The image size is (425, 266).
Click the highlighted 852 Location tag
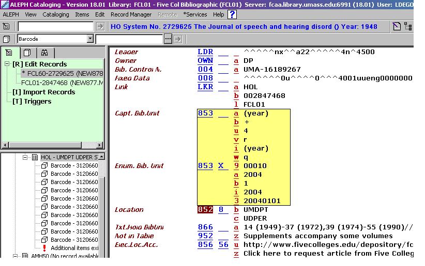click(x=205, y=210)
